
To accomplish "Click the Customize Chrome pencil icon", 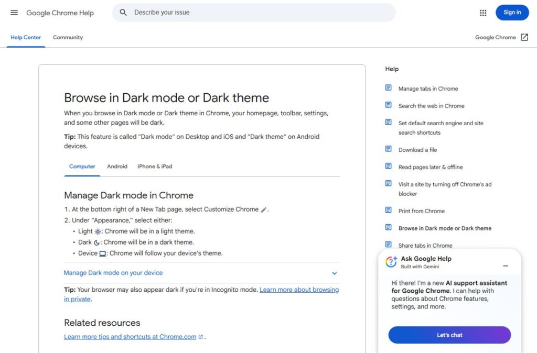I will pos(264,209).
